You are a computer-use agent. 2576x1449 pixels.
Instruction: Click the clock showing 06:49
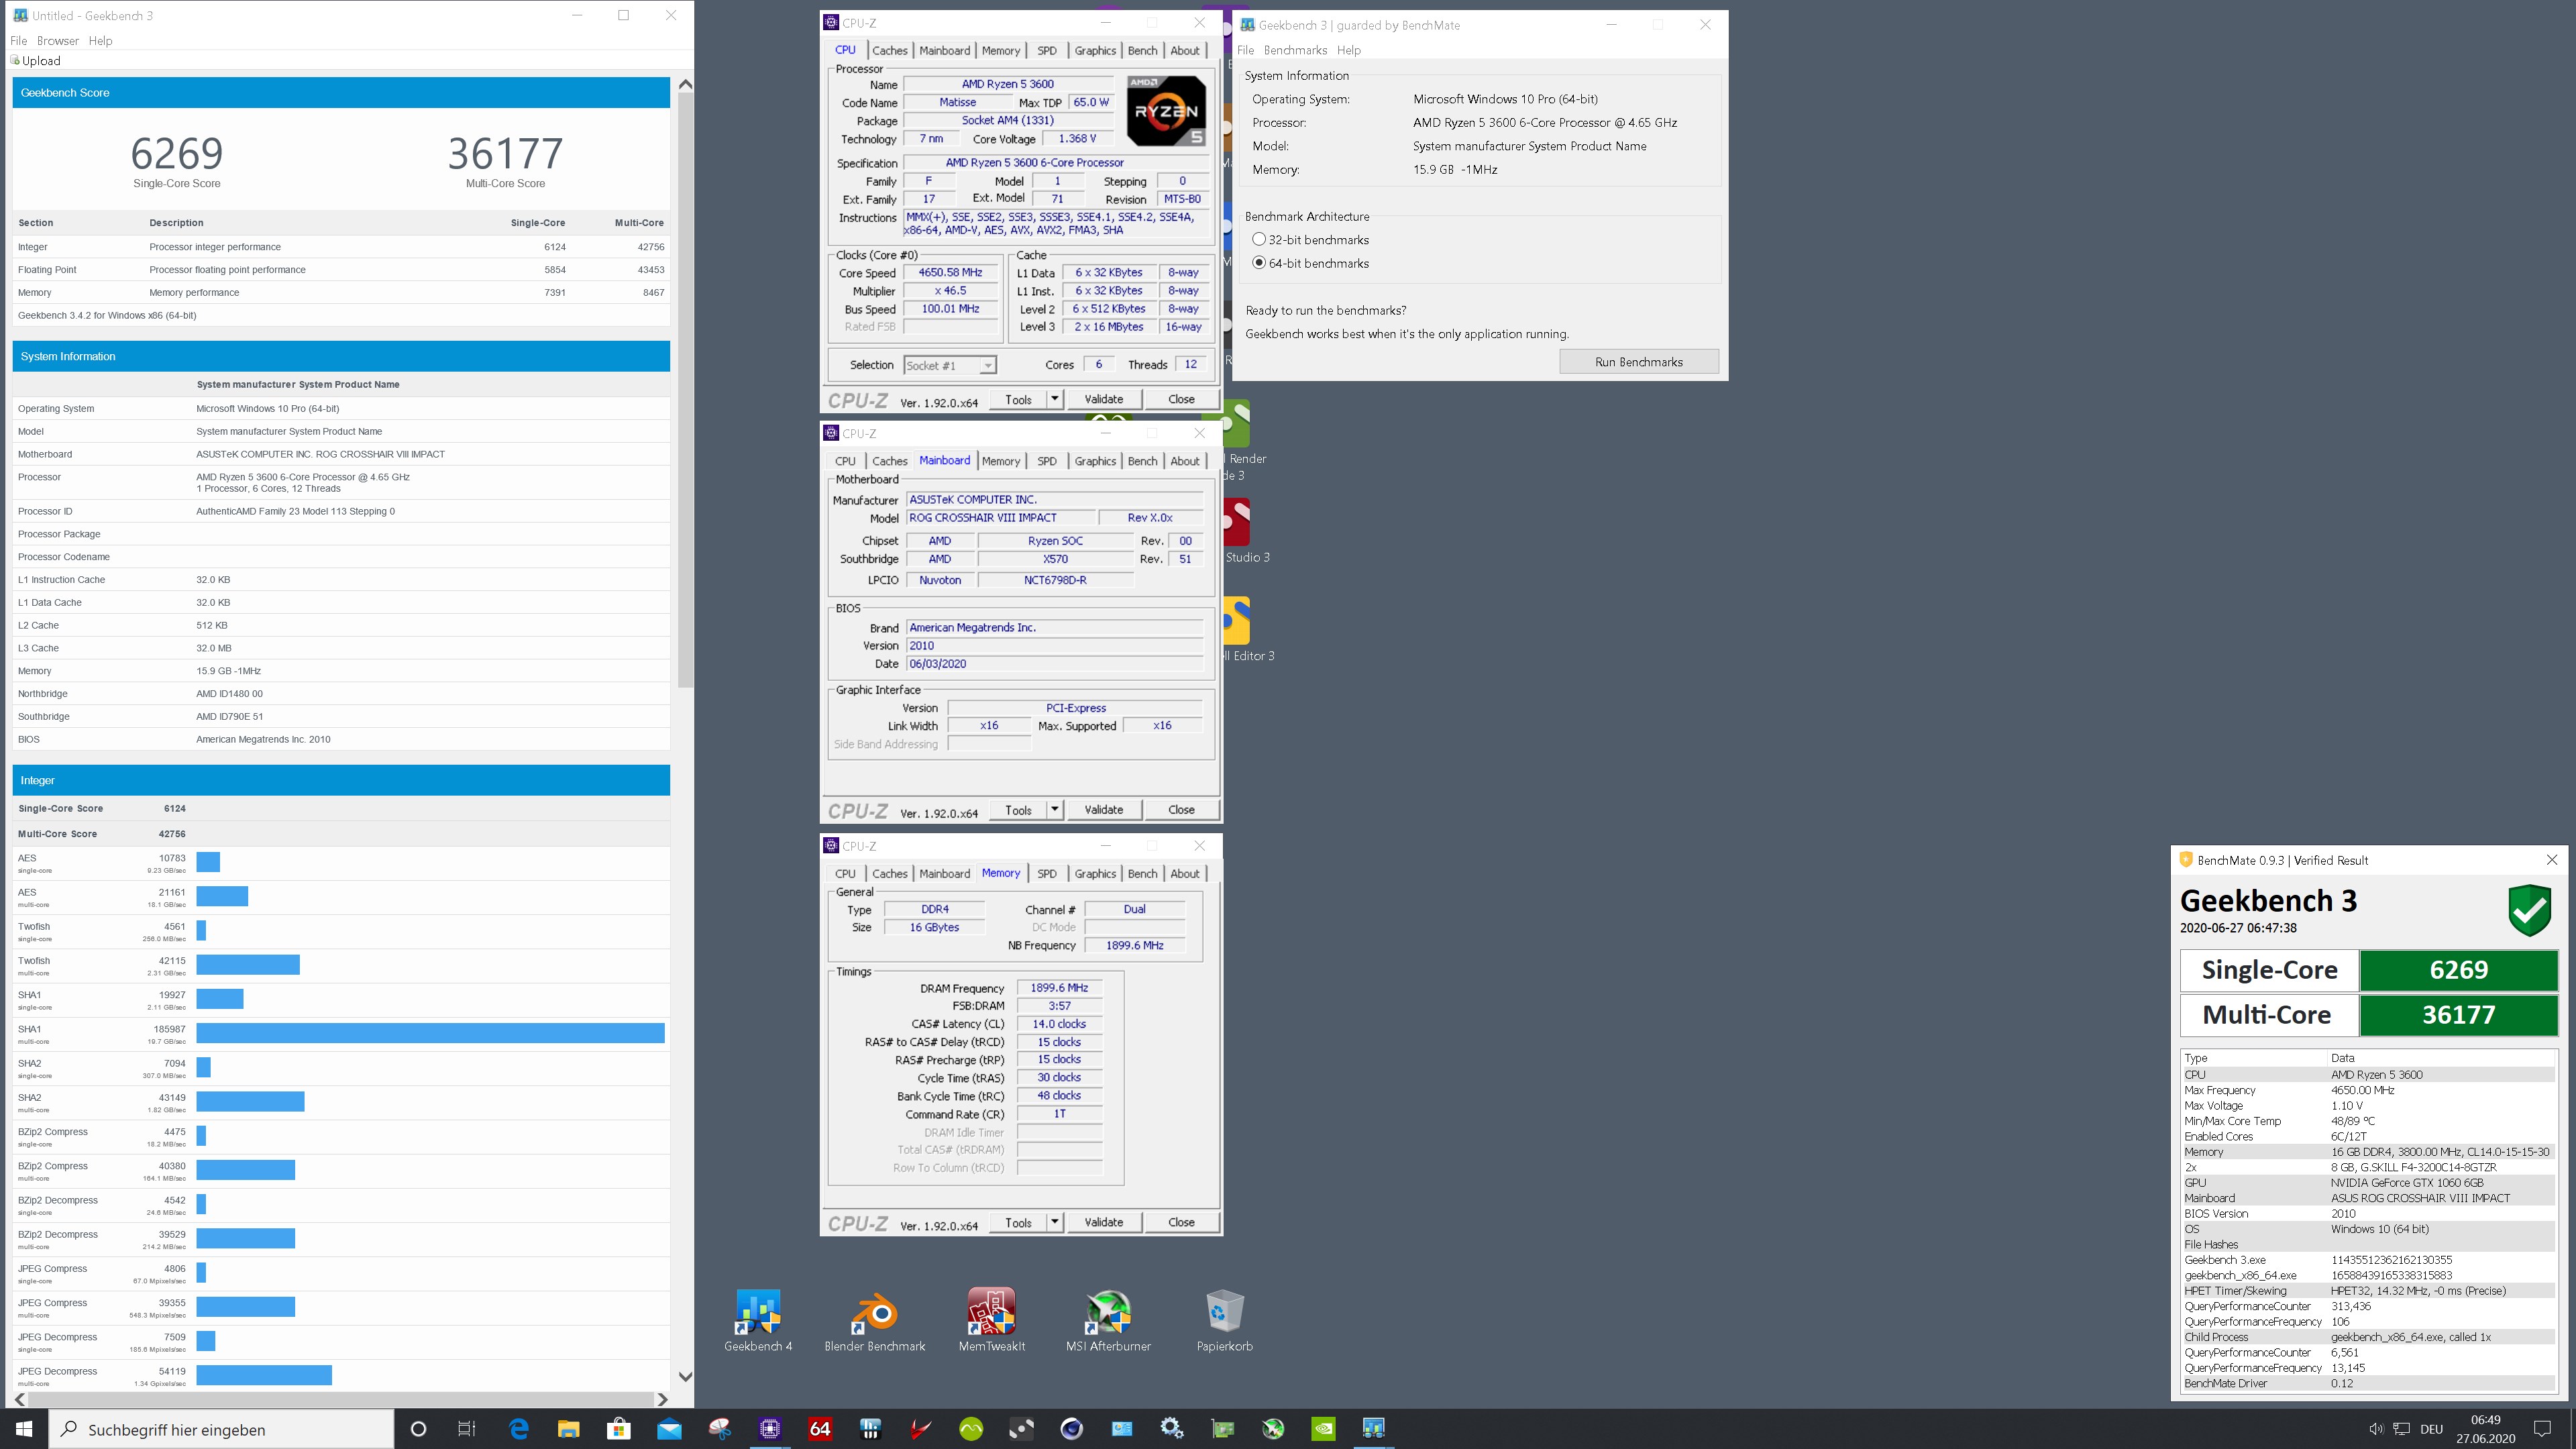(x=2485, y=1419)
